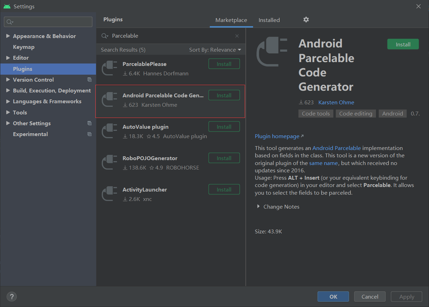This screenshot has height=307, width=429.
Task: Expand the Appearance & Behavior section
Action: point(8,36)
